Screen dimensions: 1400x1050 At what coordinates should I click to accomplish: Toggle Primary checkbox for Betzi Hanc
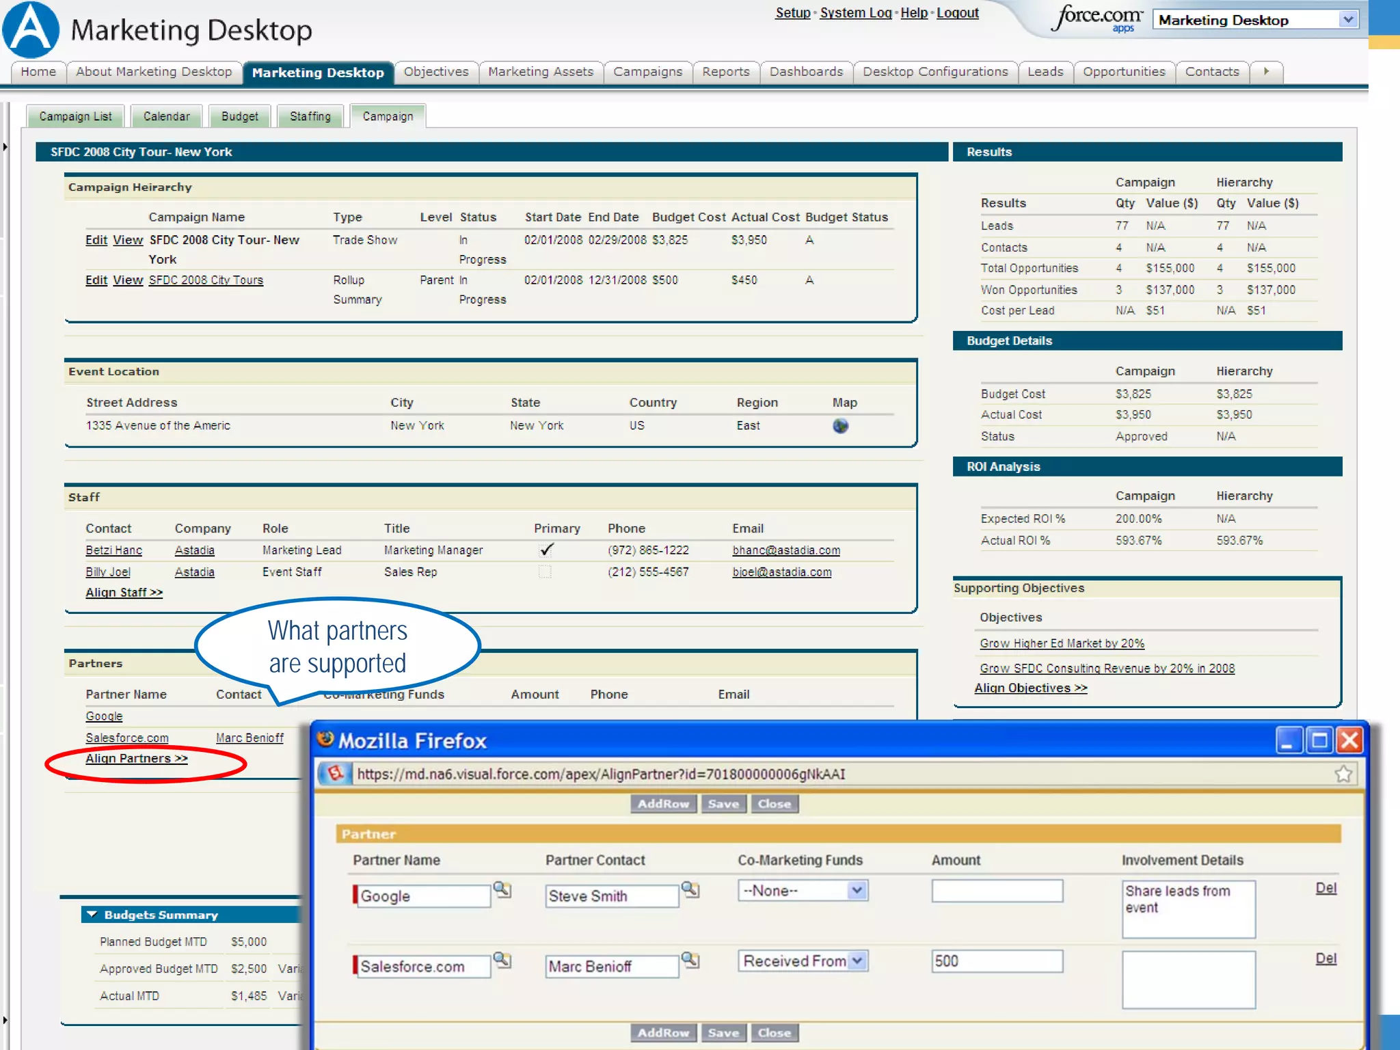(x=546, y=550)
